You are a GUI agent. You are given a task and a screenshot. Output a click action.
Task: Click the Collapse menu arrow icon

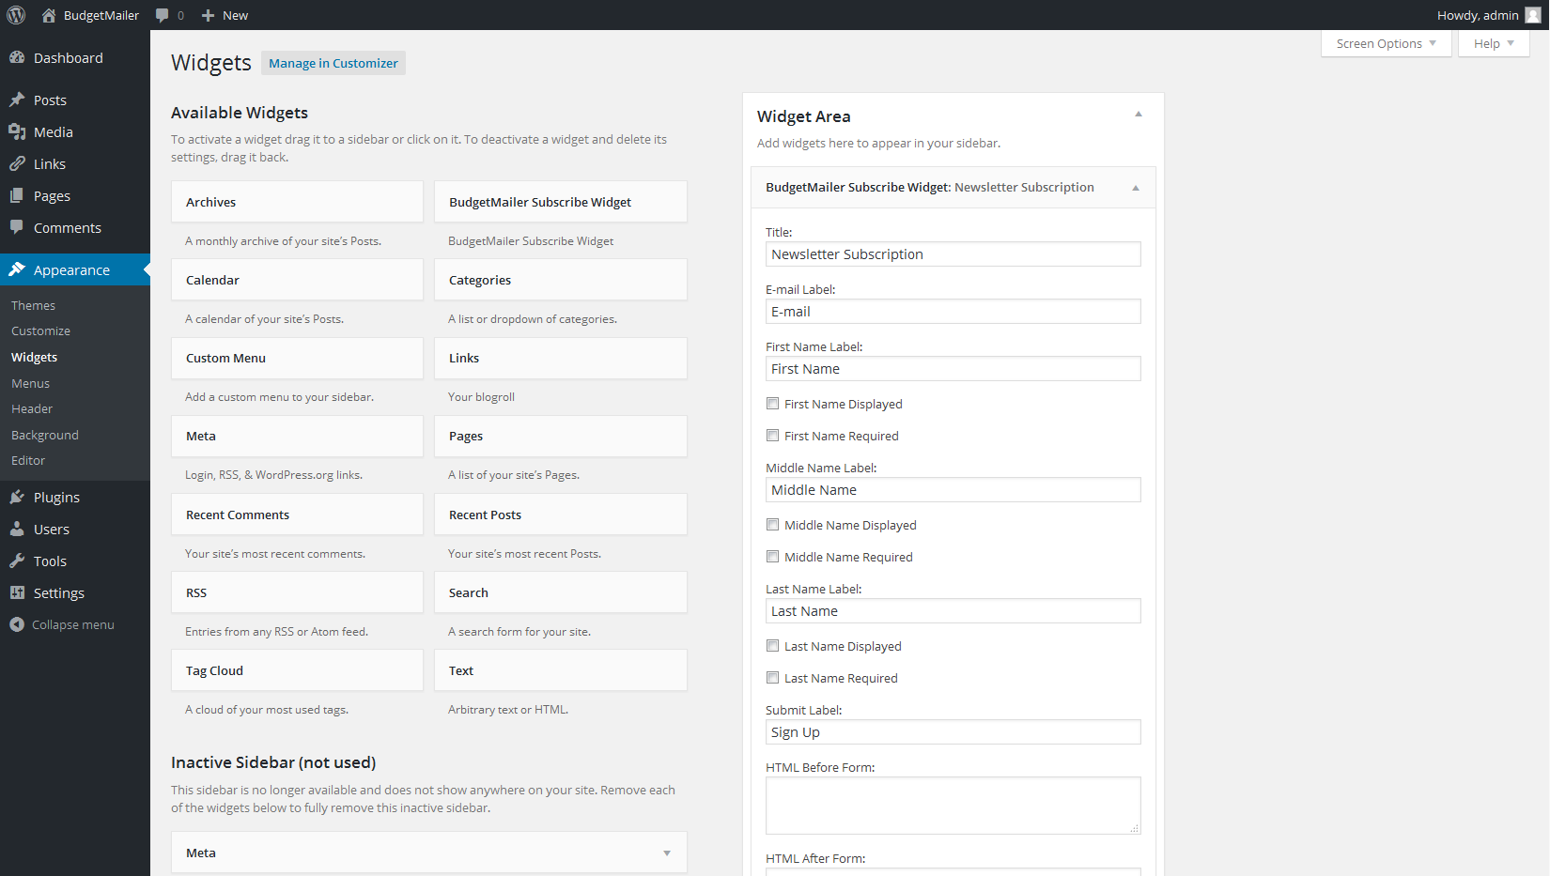pos(17,624)
